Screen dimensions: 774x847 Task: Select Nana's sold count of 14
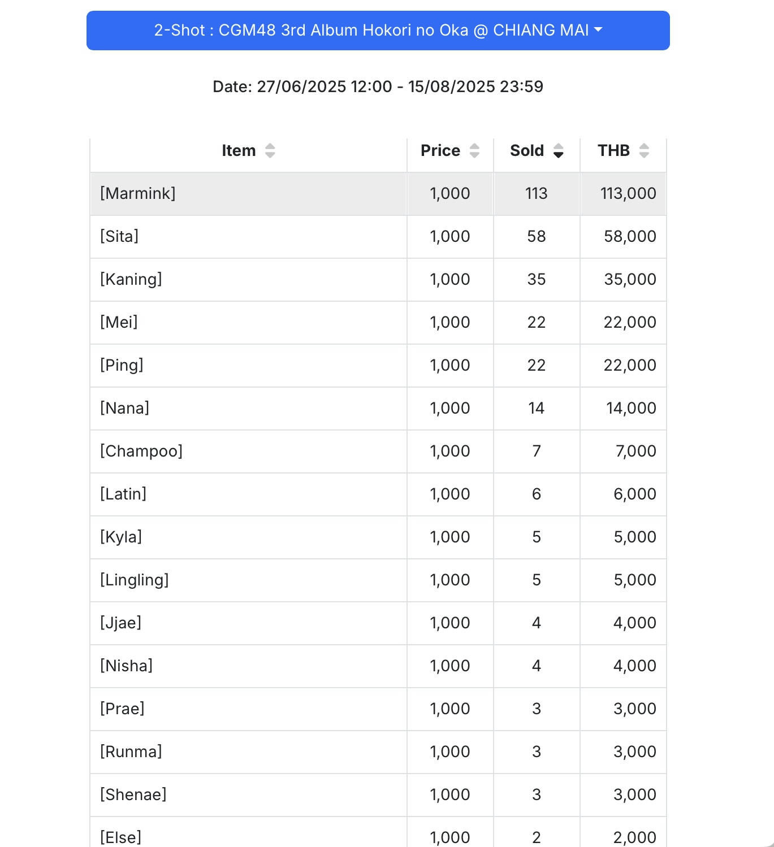point(537,409)
